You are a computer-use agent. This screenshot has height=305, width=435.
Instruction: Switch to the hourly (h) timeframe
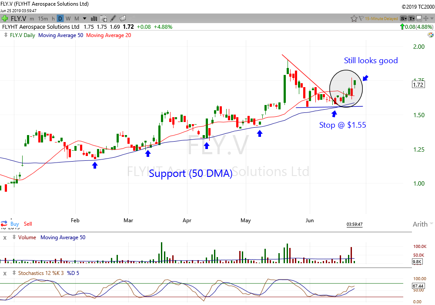pyautogui.click(x=53, y=19)
